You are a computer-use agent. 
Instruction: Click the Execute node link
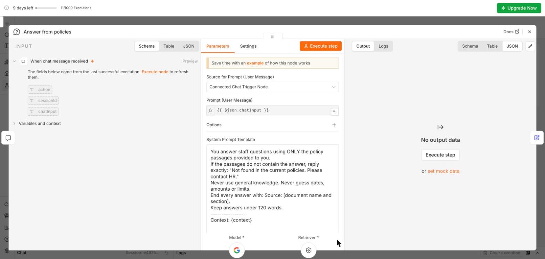155,72
